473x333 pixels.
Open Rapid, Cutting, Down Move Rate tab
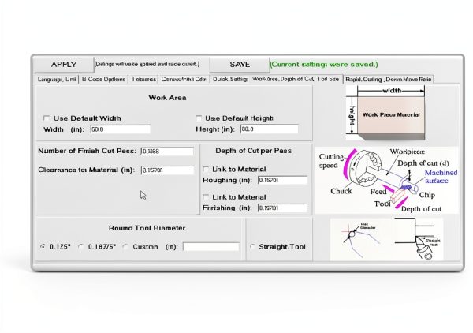tap(389, 80)
